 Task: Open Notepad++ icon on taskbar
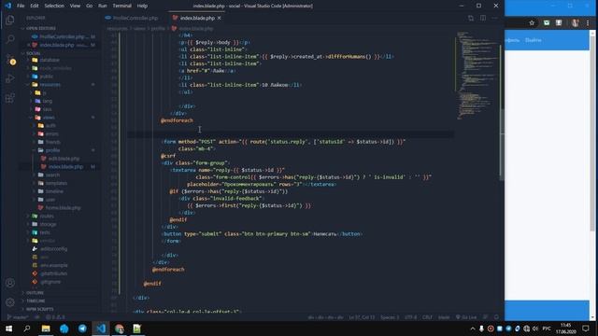[x=137, y=329]
